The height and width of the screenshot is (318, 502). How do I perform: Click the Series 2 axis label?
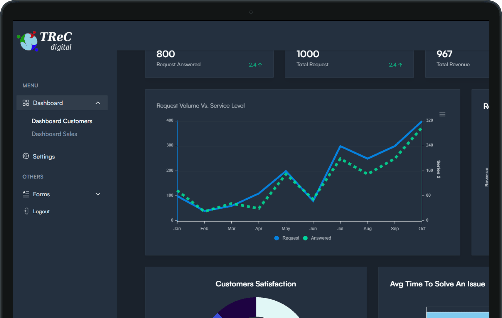[439, 169]
